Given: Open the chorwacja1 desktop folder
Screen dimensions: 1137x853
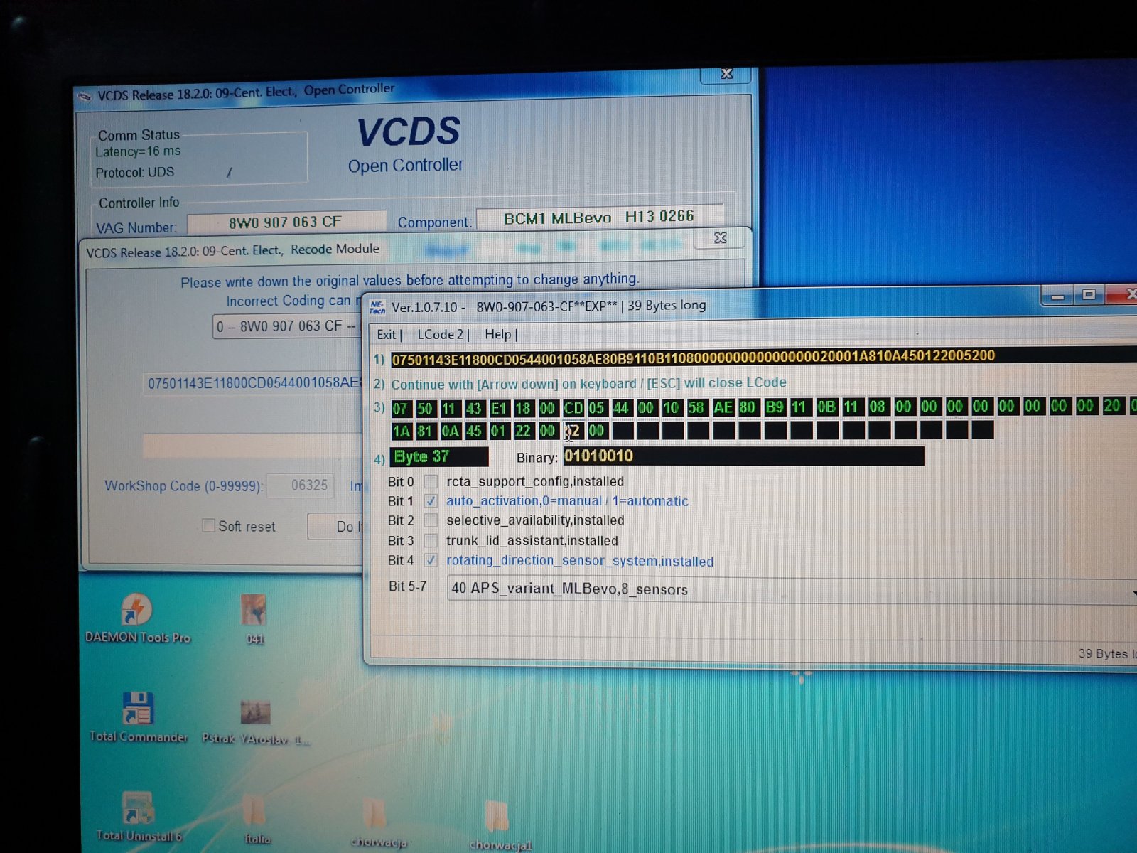Looking at the screenshot, I should [x=500, y=825].
